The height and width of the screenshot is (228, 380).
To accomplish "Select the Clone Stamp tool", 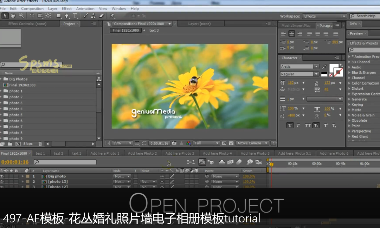I will point(93,16).
